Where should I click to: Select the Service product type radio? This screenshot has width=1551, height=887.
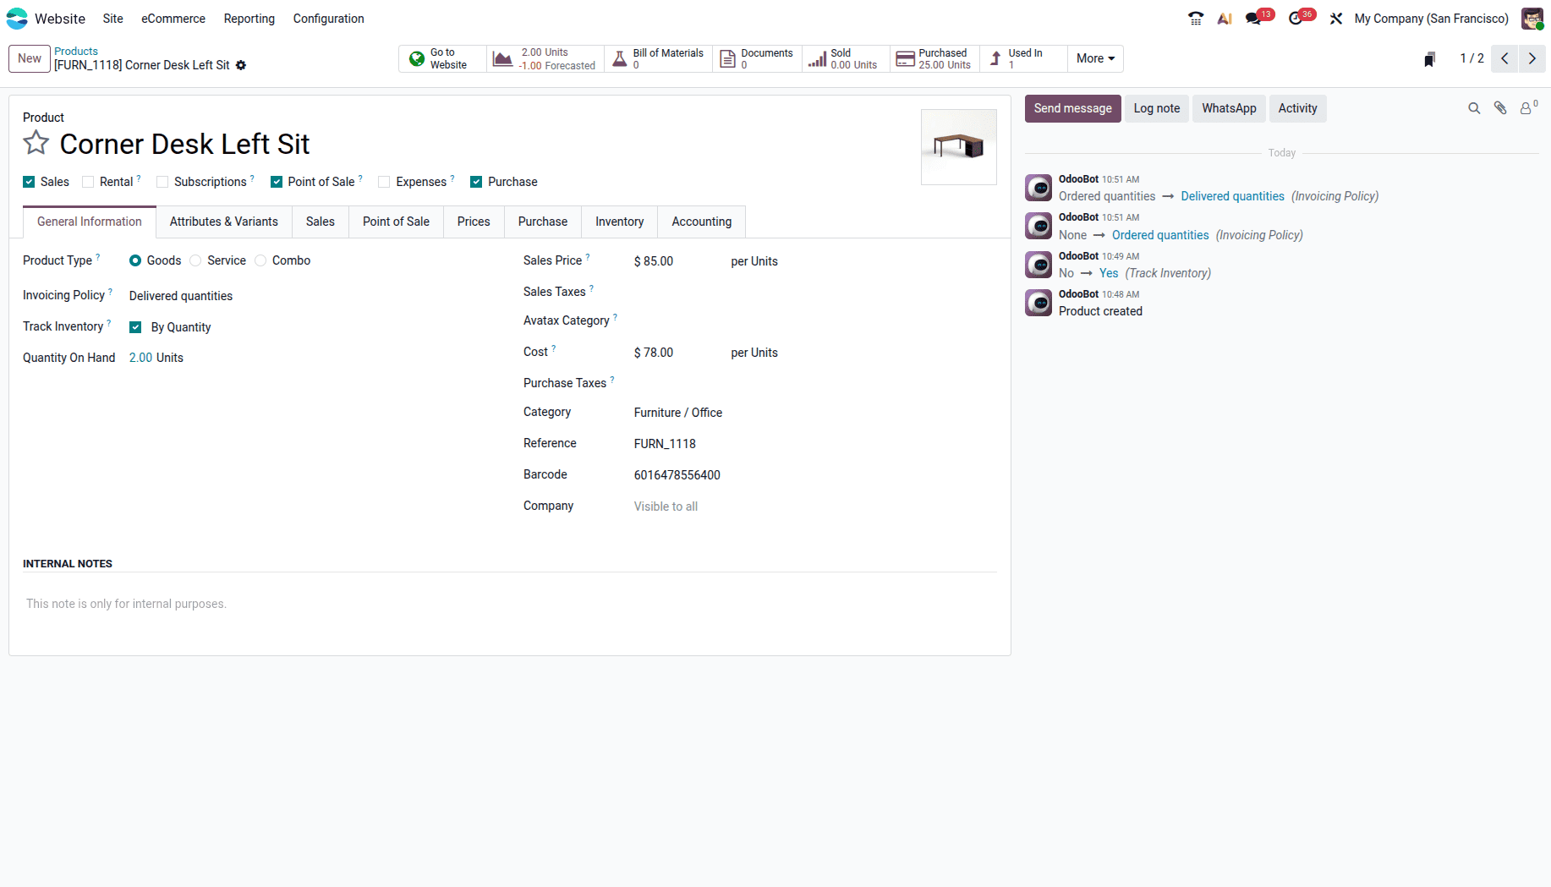point(195,260)
